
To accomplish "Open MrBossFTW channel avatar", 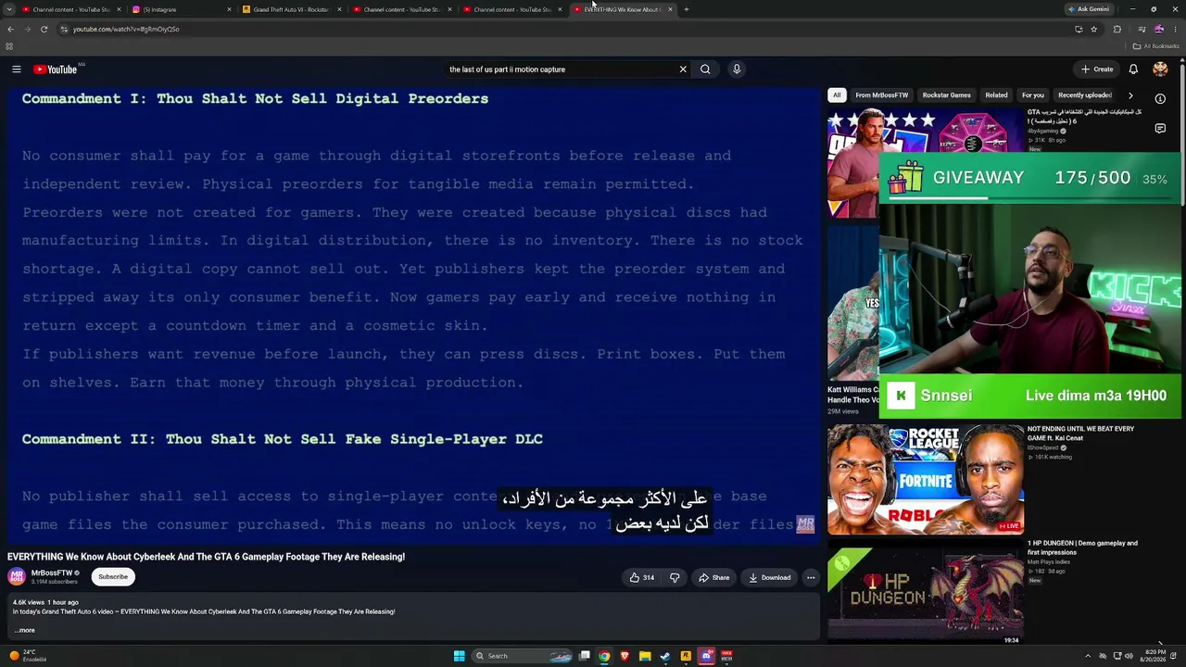I will point(16,577).
